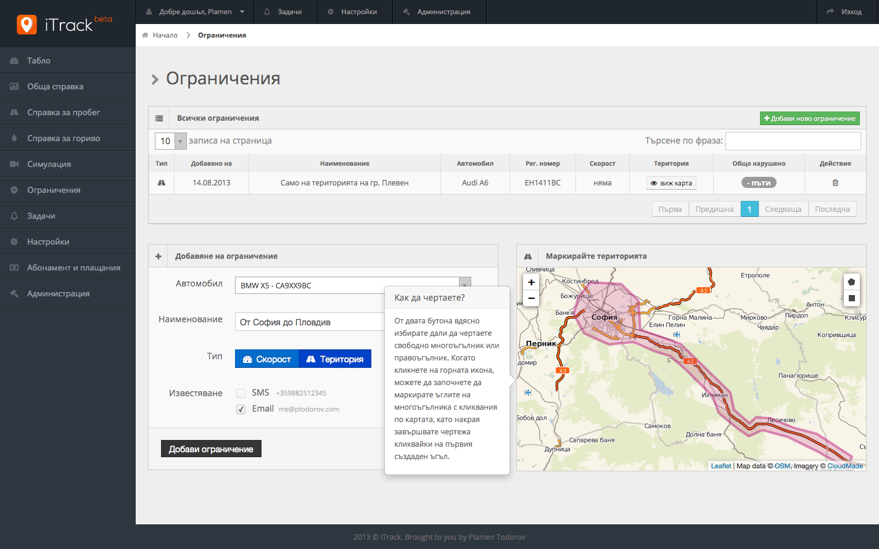Image resolution: width=879 pixels, height=549 pixels.
Task: Click the home icon in the breadcrumb
Action: (145, 35)
